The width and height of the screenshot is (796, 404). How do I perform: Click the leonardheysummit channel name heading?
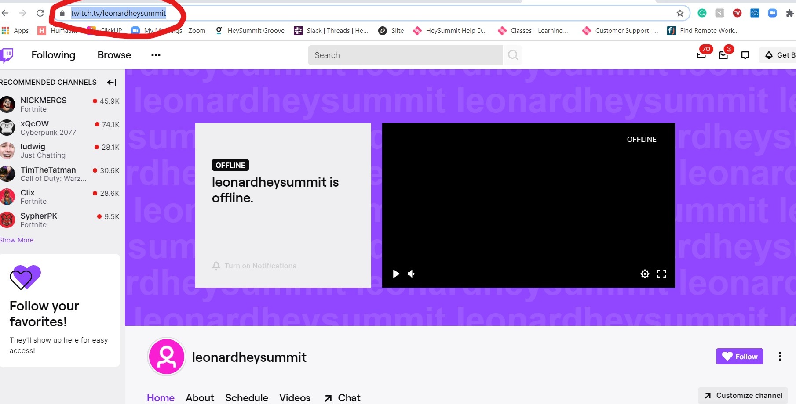(x=249, y=357)
